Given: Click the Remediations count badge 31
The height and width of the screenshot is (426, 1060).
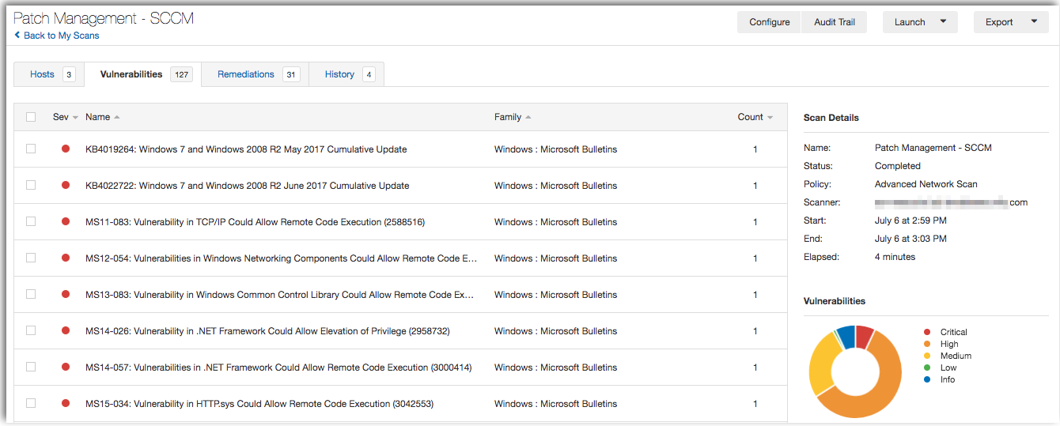Looking at the screenshot, I should coord(291,75).
